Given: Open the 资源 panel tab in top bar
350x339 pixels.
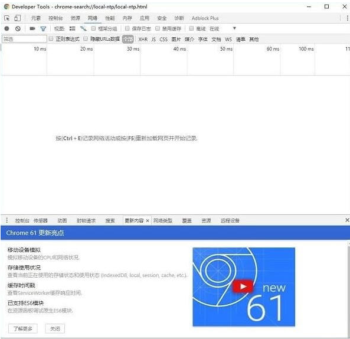Looking at the screenshot, I should (x=76, y=18).
